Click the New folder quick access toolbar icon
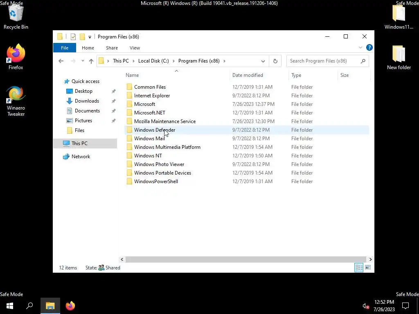The image size is (419, 314). 82,37
